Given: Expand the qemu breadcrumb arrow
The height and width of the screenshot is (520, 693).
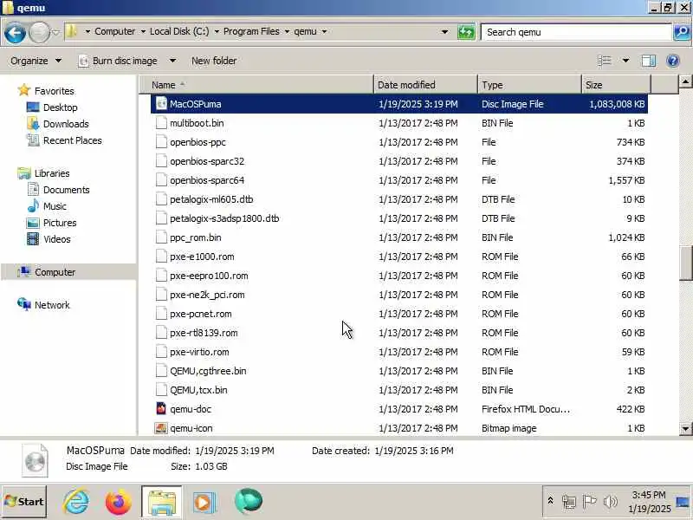Looking at the screenshot, I should (324, 31).
